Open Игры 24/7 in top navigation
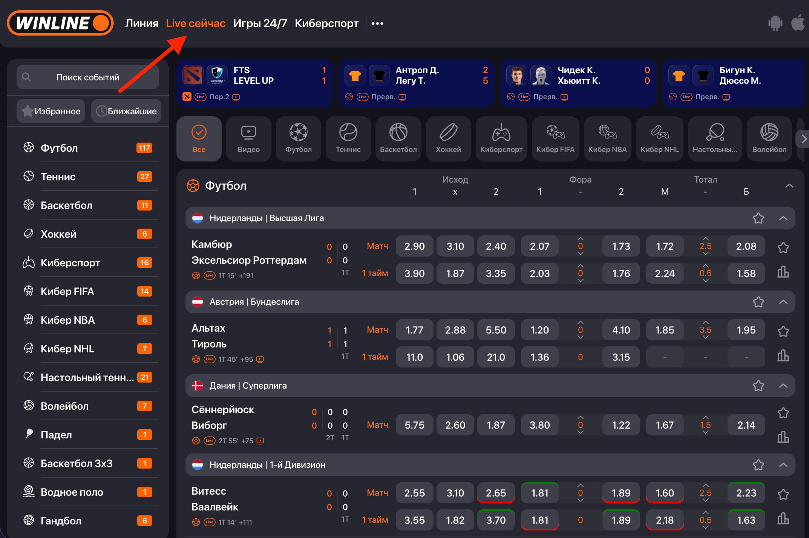Viewport: 809px width, 538px height. pos(260,23)
